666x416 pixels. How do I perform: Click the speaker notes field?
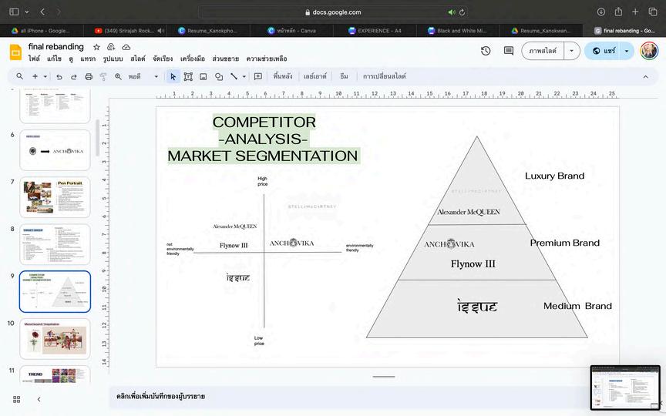coord(348,397)
